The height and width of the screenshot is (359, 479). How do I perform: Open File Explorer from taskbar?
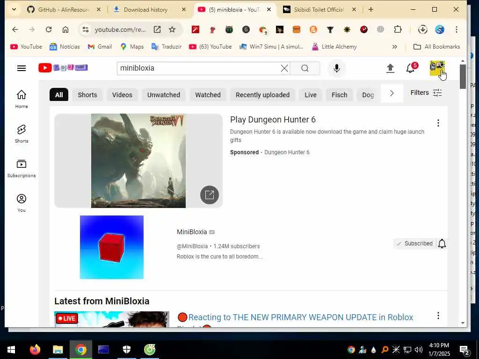tap(58, 349)
